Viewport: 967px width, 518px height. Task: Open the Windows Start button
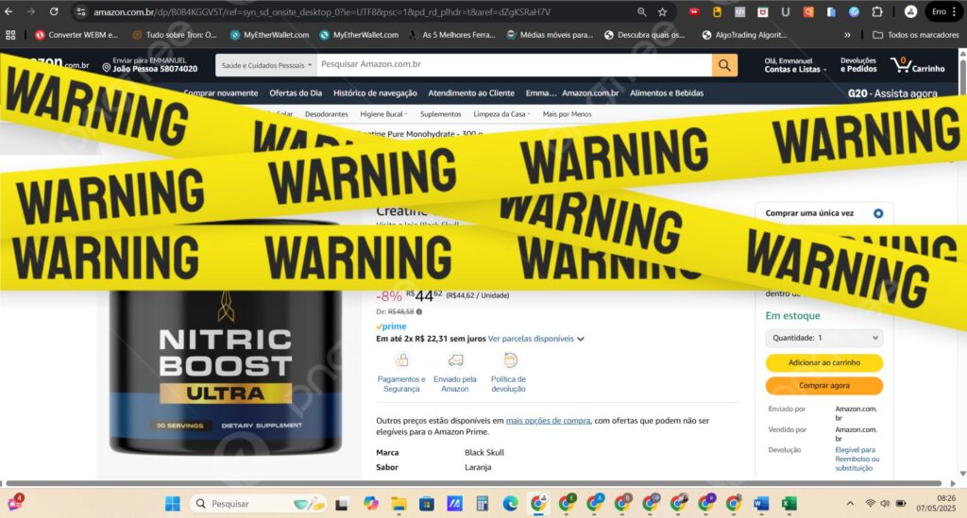tap(173, 504)
